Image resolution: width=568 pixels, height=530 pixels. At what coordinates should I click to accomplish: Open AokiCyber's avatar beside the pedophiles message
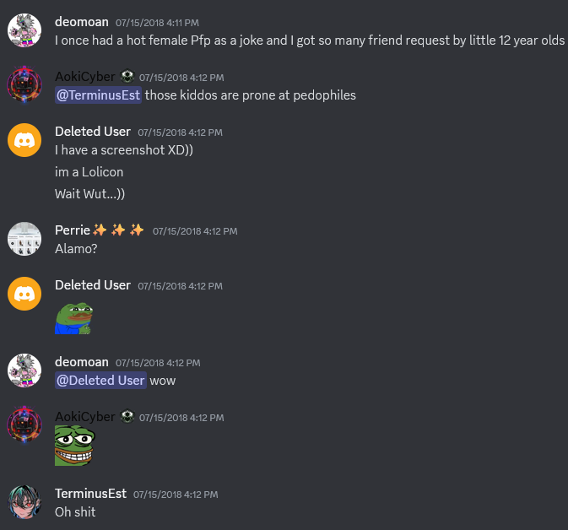pyautogui.click(x=24, y=85)
